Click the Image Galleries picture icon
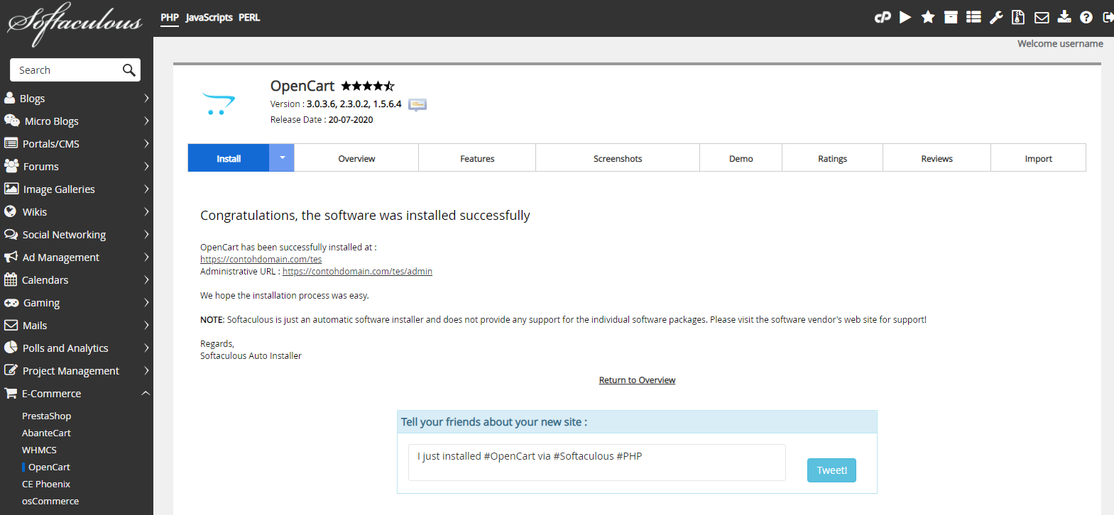 point(11,189)
